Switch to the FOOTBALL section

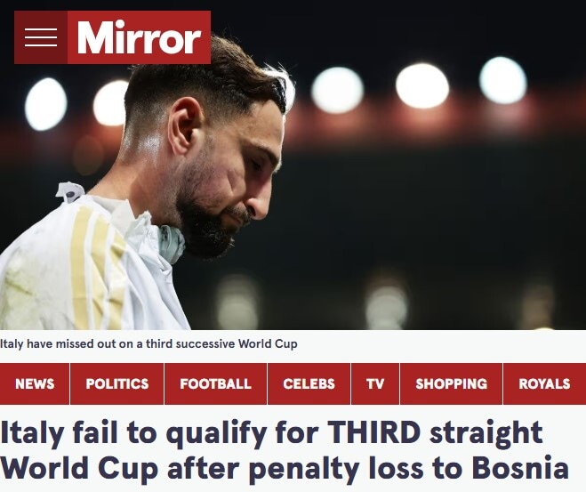point(216,383)
